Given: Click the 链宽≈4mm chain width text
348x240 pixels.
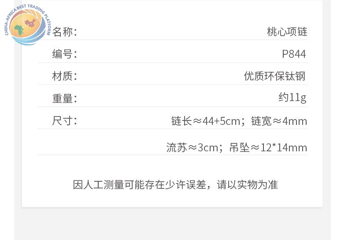Looking at the screenshot, I should click(279, 121).
